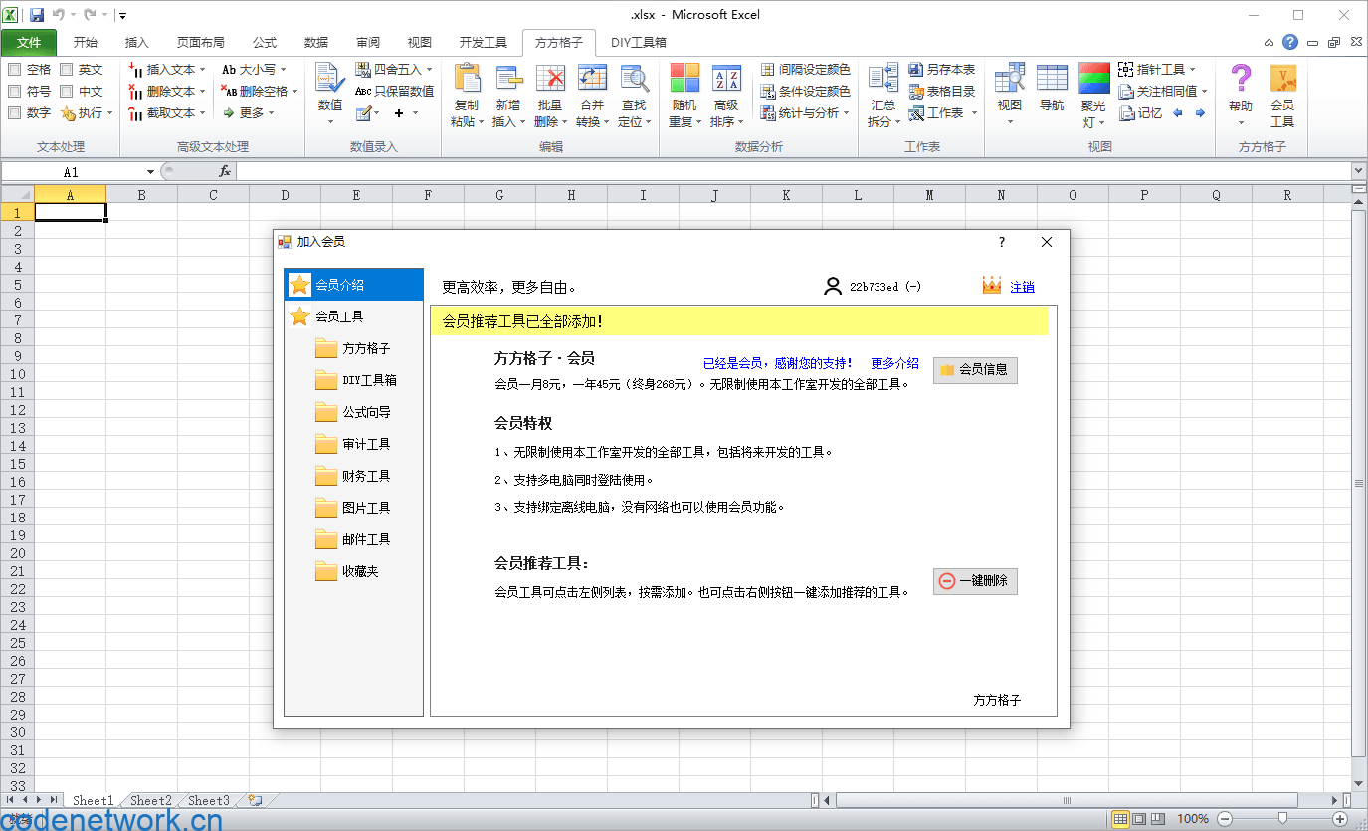
Task: Click the 一键删除 button in dialog
Action: 975,581
